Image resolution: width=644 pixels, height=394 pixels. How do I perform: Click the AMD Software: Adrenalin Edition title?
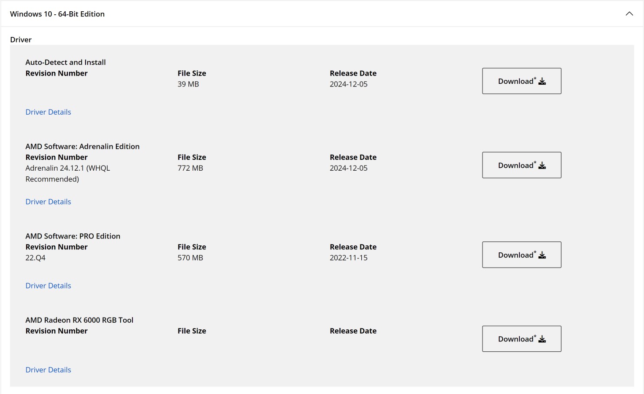[x=83, y=146]
